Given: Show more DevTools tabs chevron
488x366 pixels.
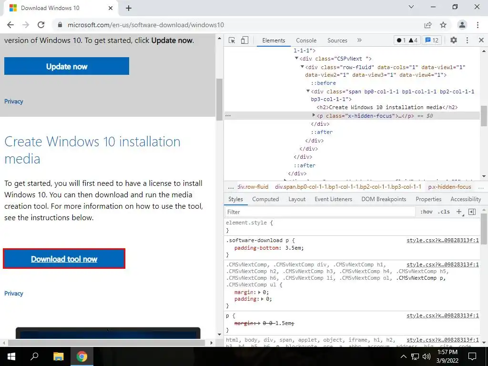Looking at the screenshot, I should [x=359, y=40].
